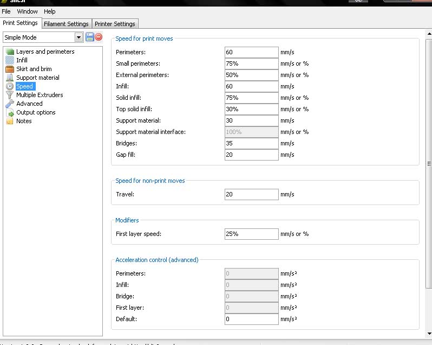The width and height of the screenshot is (432, 345).
Task: Click the Support material icon
Action: point(10,78)
